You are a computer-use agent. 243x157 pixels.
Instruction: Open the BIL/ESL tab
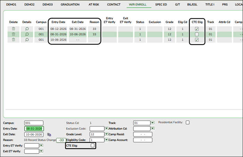coord(192,5)
